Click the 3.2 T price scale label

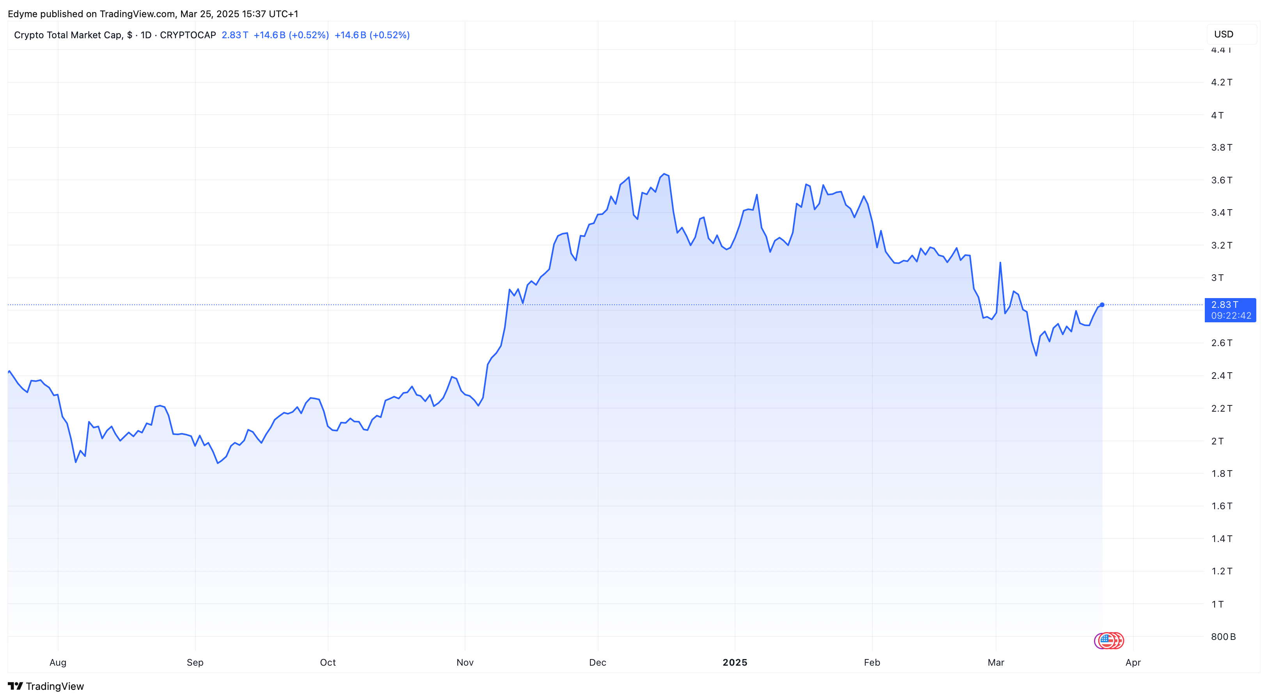point(1222,245)
